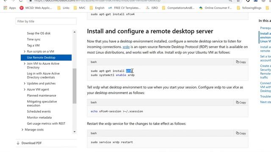Focus the Filter by title field

click(x=46, y=22)
